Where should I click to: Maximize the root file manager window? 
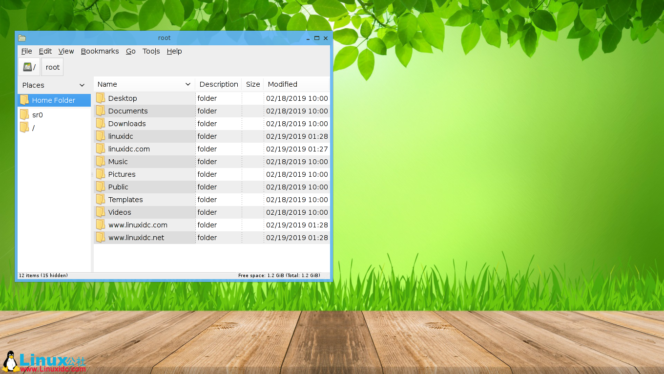(317, 38)
